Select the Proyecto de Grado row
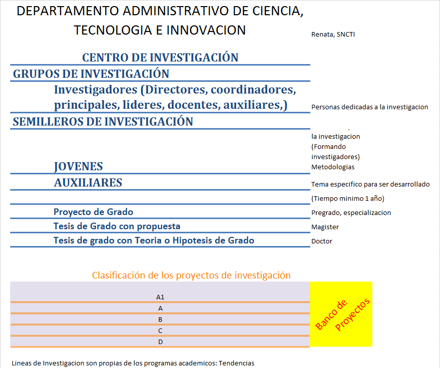The width and height of the screenshot is (440, 368). pyautogui.click(x=93, y=212)
